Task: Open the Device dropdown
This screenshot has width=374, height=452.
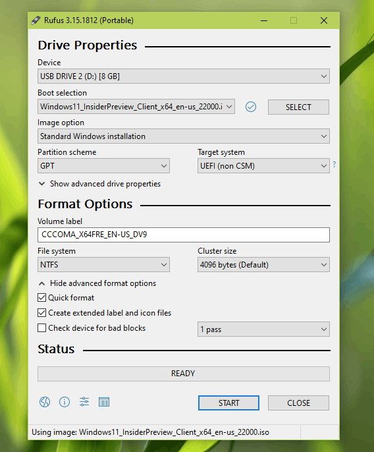Action: point(184,76)
